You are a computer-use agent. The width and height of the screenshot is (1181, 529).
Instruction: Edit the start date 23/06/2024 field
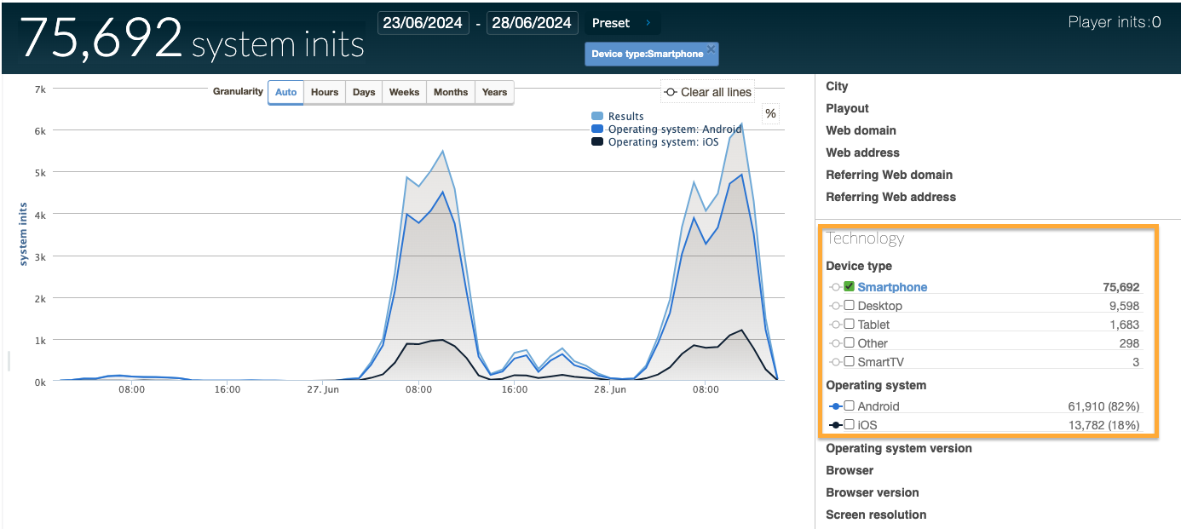[424, 23]
